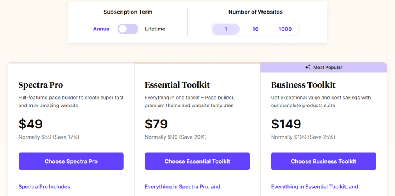Switch to 10 websites option
Screen dimensions: 395x196
click(x=255, y=29)
